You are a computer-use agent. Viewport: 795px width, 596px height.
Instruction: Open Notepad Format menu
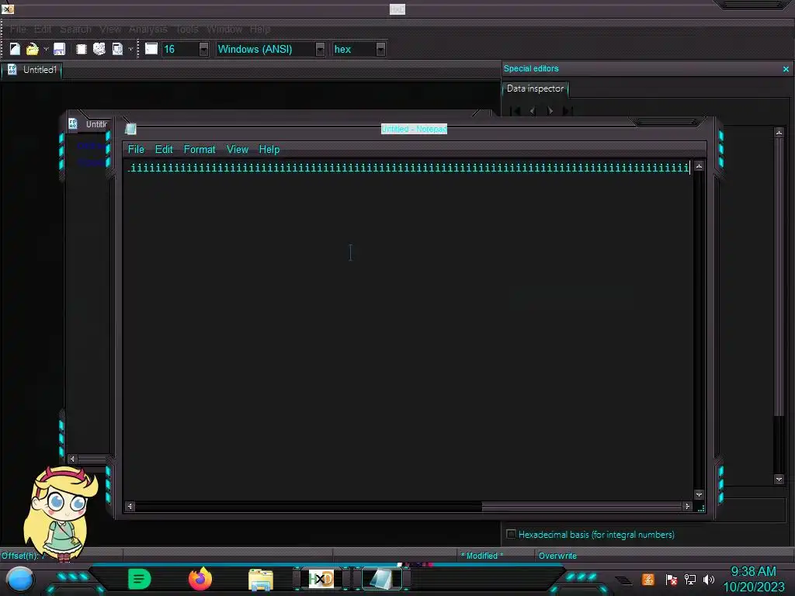(x=200, y=150)
